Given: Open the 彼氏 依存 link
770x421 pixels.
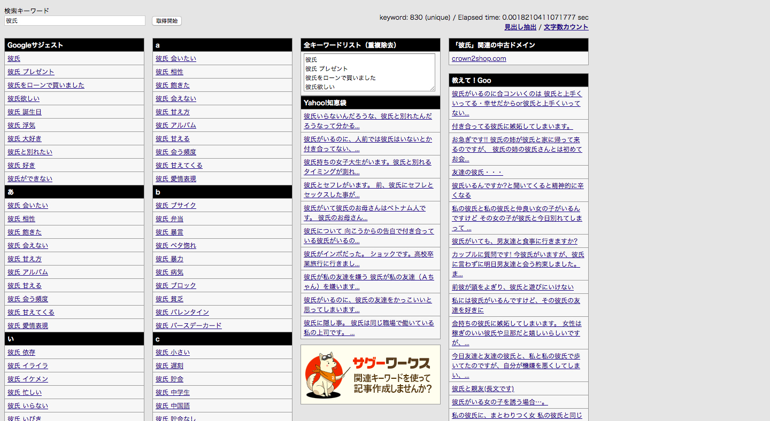Looking at the screenshot, I should pyautogui.click(x=21, y=352).
